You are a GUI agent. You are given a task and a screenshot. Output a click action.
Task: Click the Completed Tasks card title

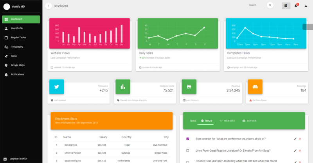[238, 53]
